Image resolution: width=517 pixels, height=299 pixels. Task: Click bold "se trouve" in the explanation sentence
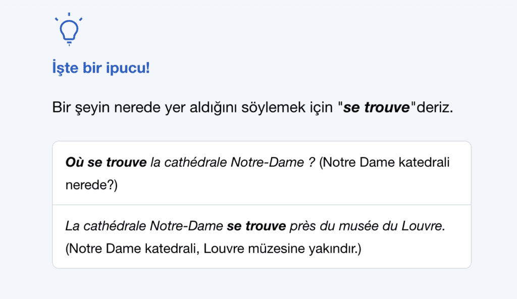click(376, 108)
